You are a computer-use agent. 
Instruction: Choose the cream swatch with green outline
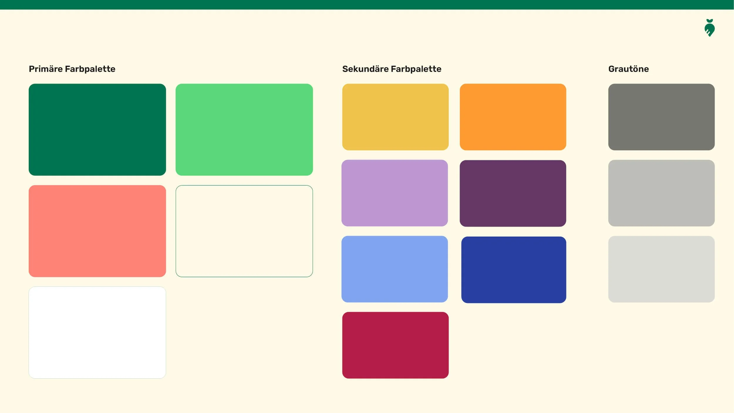[244, 231]
